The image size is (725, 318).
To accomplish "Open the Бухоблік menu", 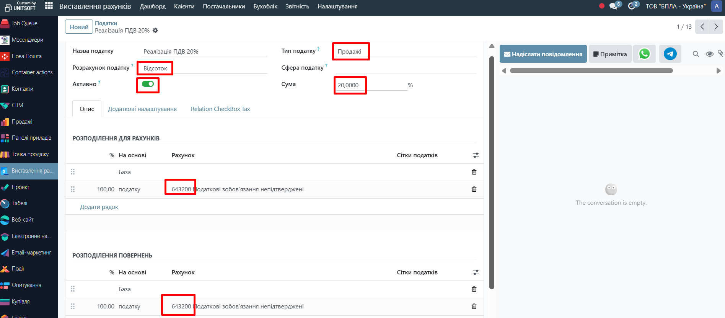I will pyautogui.click(x=265, y=7).
